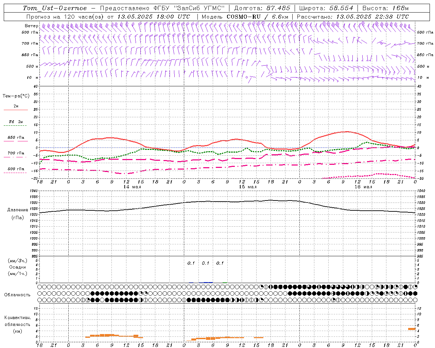The height and width of the screenshot is (348, 435).
Task: Click the "Конвективн." convective cloud label
Action: [x=17, y=318]
